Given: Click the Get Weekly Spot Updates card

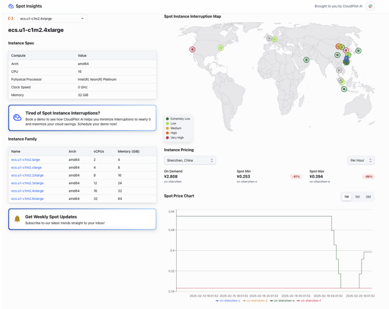Looking at the screenshot, I should point(82,219).
